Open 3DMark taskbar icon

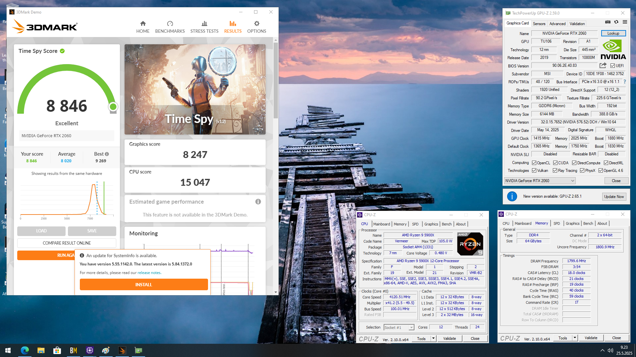pos(122,350)
